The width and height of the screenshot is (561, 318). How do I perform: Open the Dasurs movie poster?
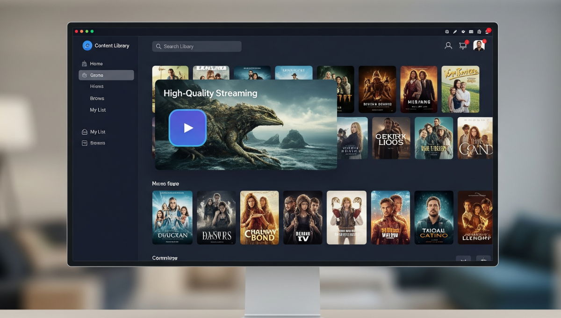point(216,217)
